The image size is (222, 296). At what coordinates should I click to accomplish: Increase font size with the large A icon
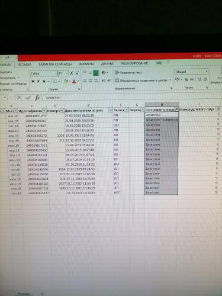pyautogui.click(x=72, y=73)
